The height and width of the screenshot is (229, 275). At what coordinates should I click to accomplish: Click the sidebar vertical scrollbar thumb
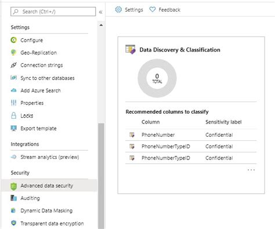tap(101, 176)
